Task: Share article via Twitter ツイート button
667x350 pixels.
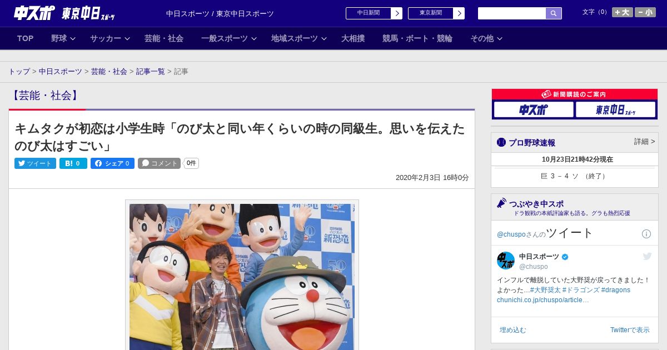Action: [35, 163]
